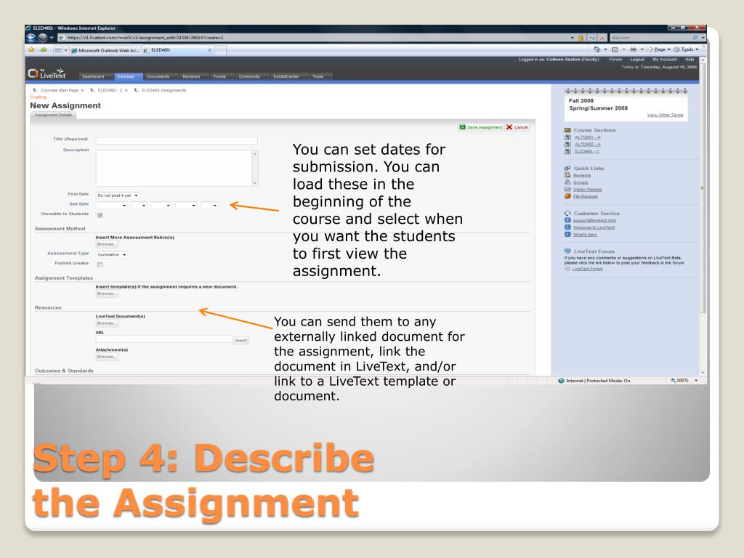744x558 pixels.
Task: Open the first Due Date dropdown
Action: tap(111, 205)
